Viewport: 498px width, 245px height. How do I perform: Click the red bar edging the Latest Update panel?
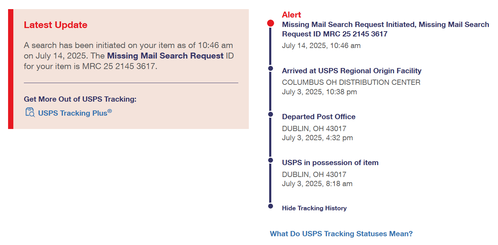(11, 69)
